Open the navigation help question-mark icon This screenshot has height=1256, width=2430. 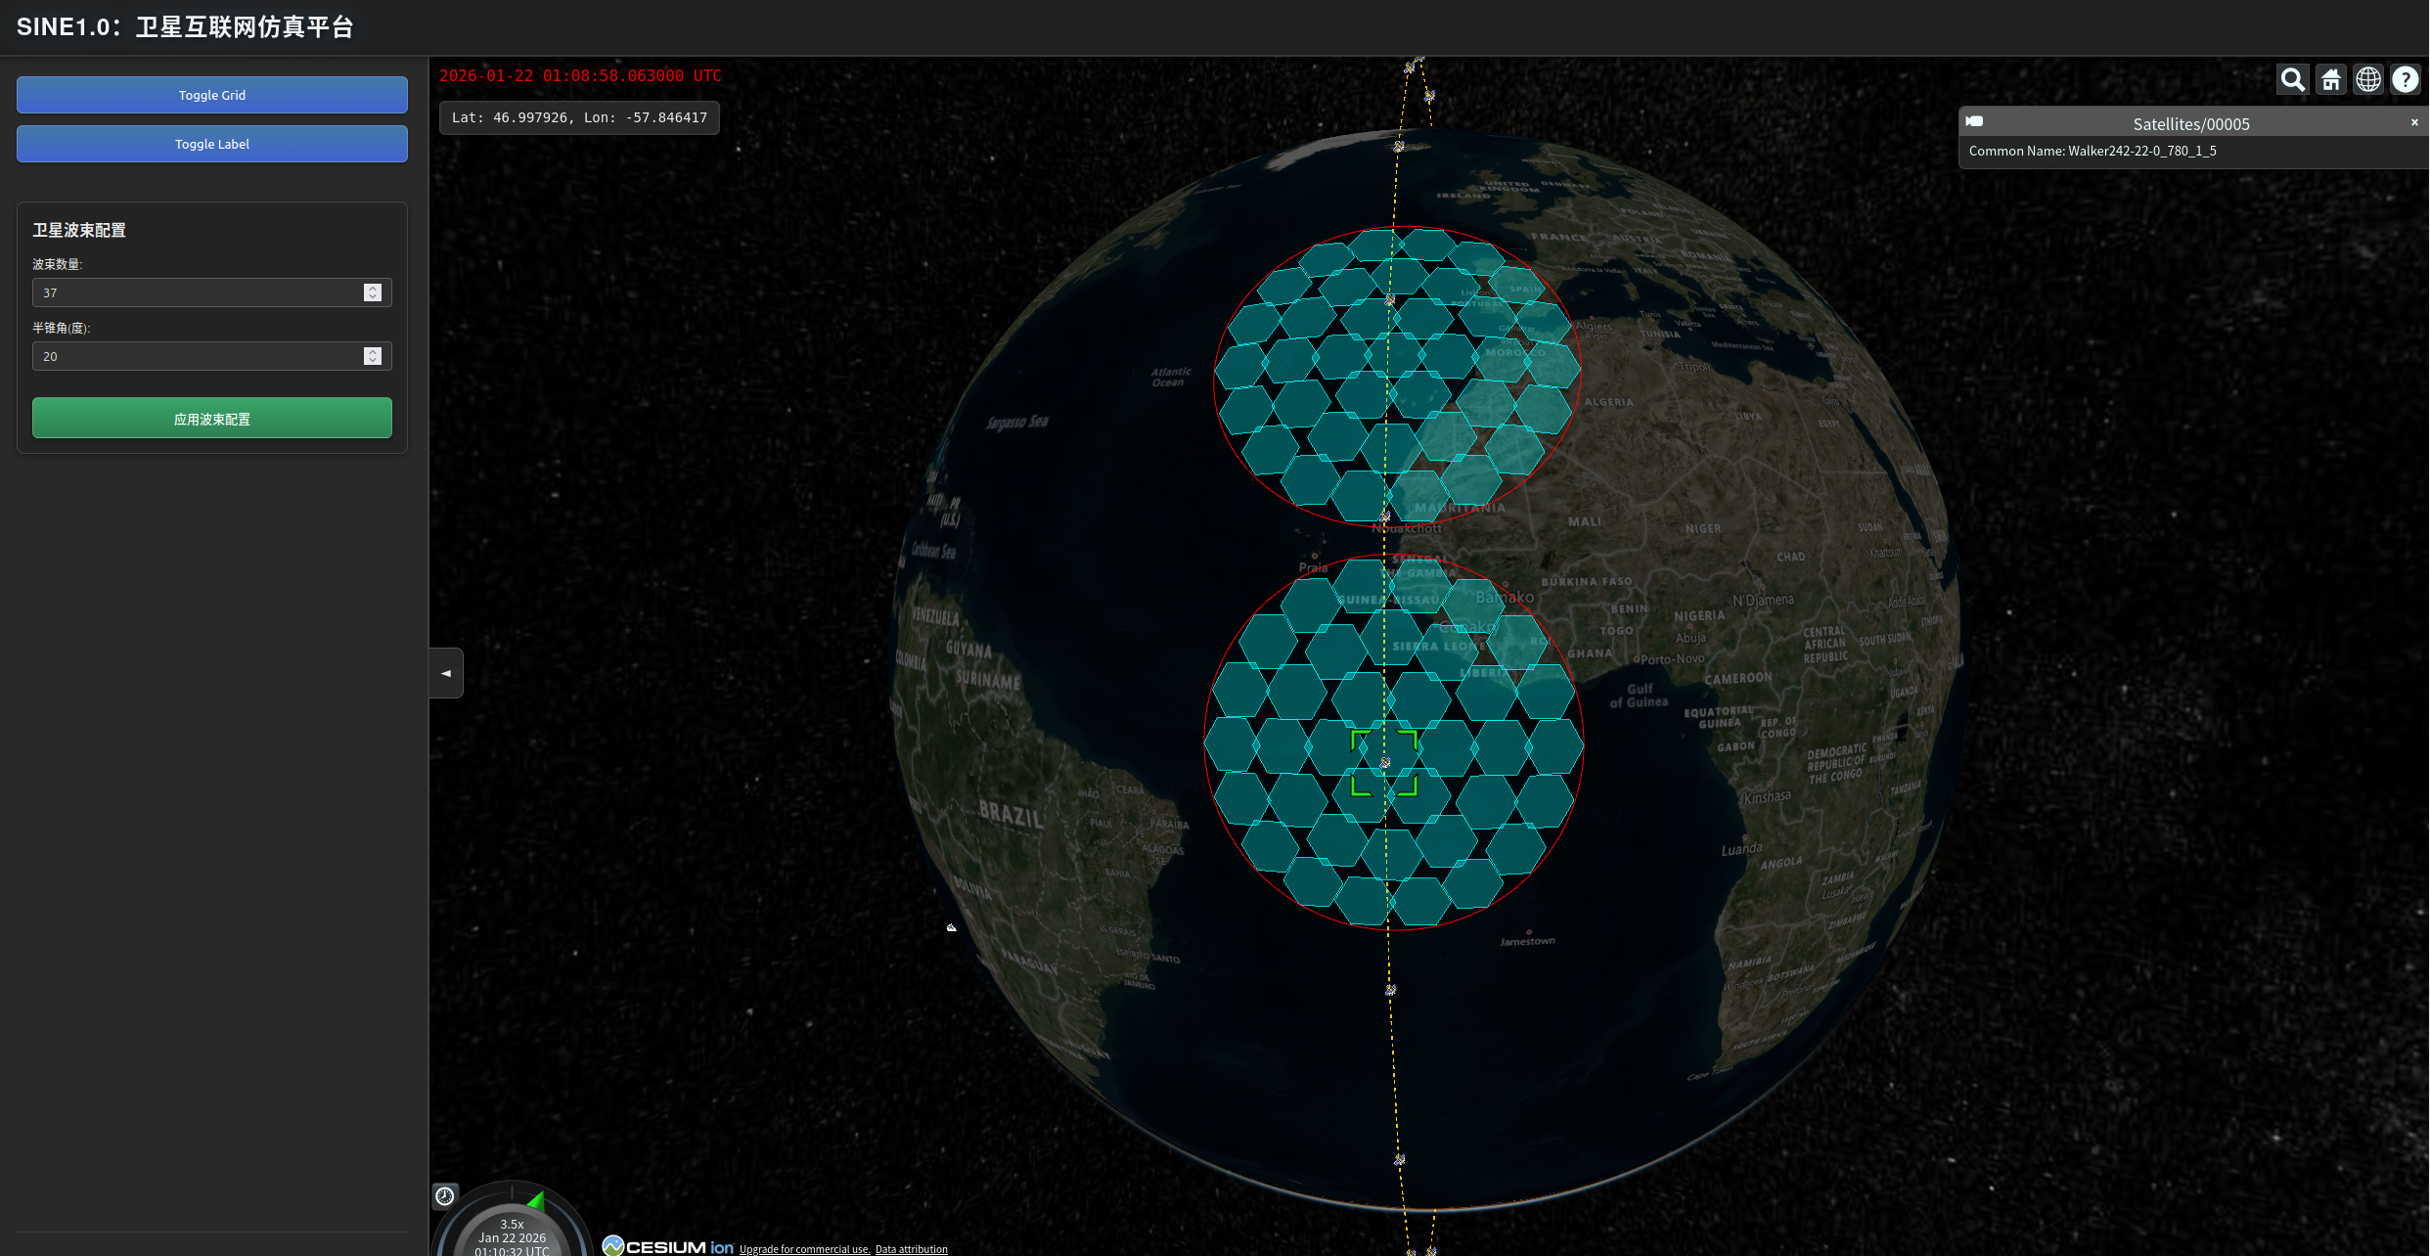[x=2406, y=79]
